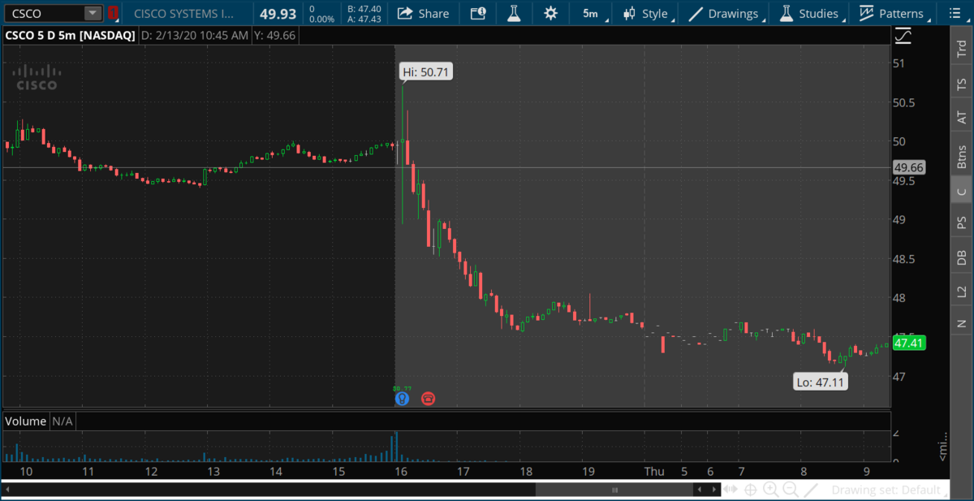Screen dimensions: 974x501
Task: Click the flask icon left of the gear
Action: tap(514, 13)
